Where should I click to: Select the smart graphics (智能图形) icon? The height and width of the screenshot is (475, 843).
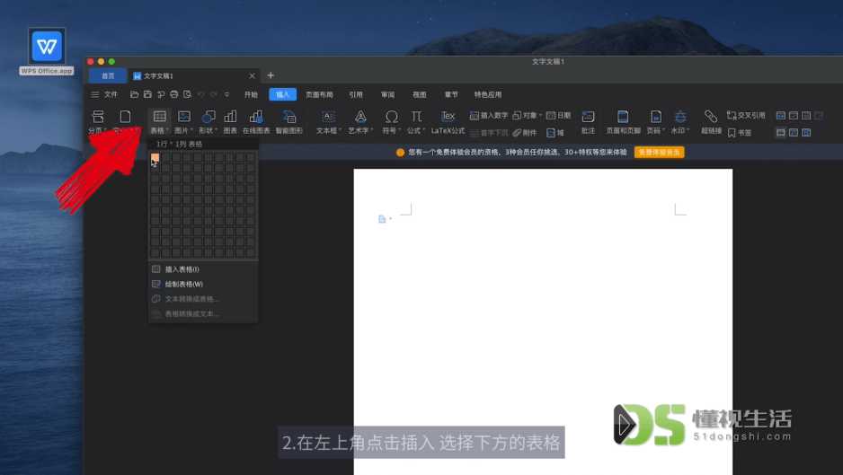pyautogui.click(x=289, y=121)
